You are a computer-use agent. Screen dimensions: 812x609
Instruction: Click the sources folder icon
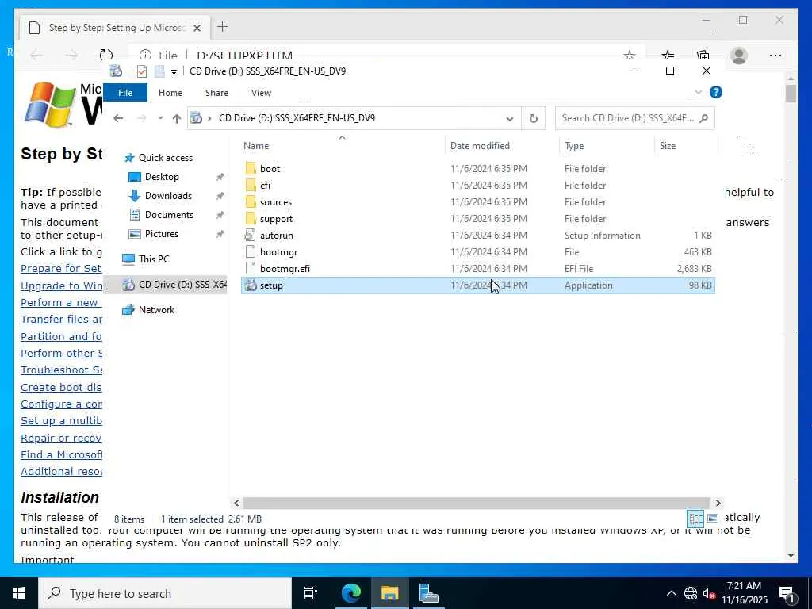click(251, 202)
